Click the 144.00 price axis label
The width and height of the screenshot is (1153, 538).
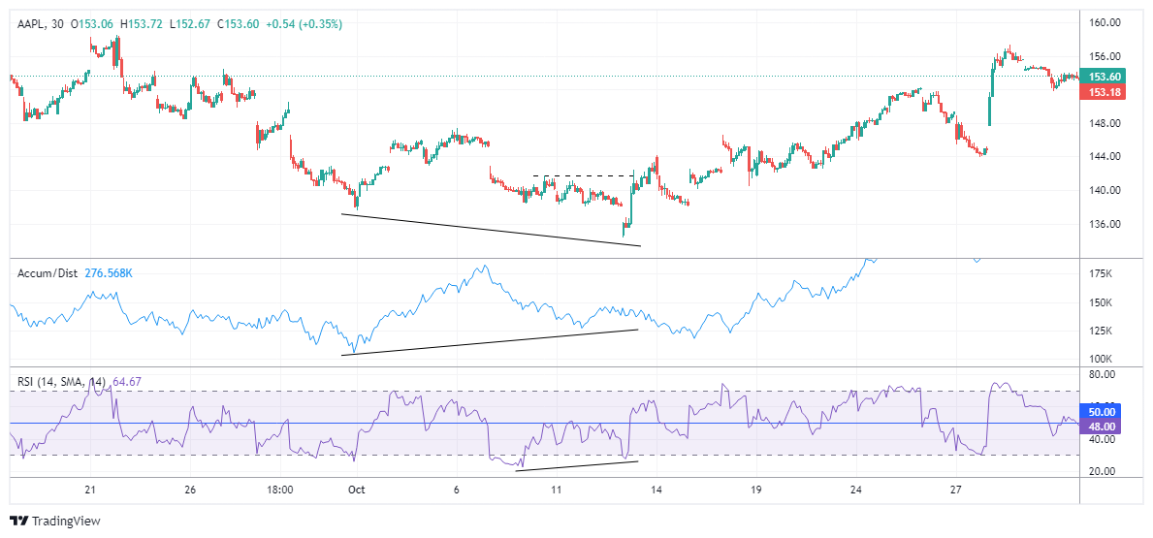coord(1105,156)
